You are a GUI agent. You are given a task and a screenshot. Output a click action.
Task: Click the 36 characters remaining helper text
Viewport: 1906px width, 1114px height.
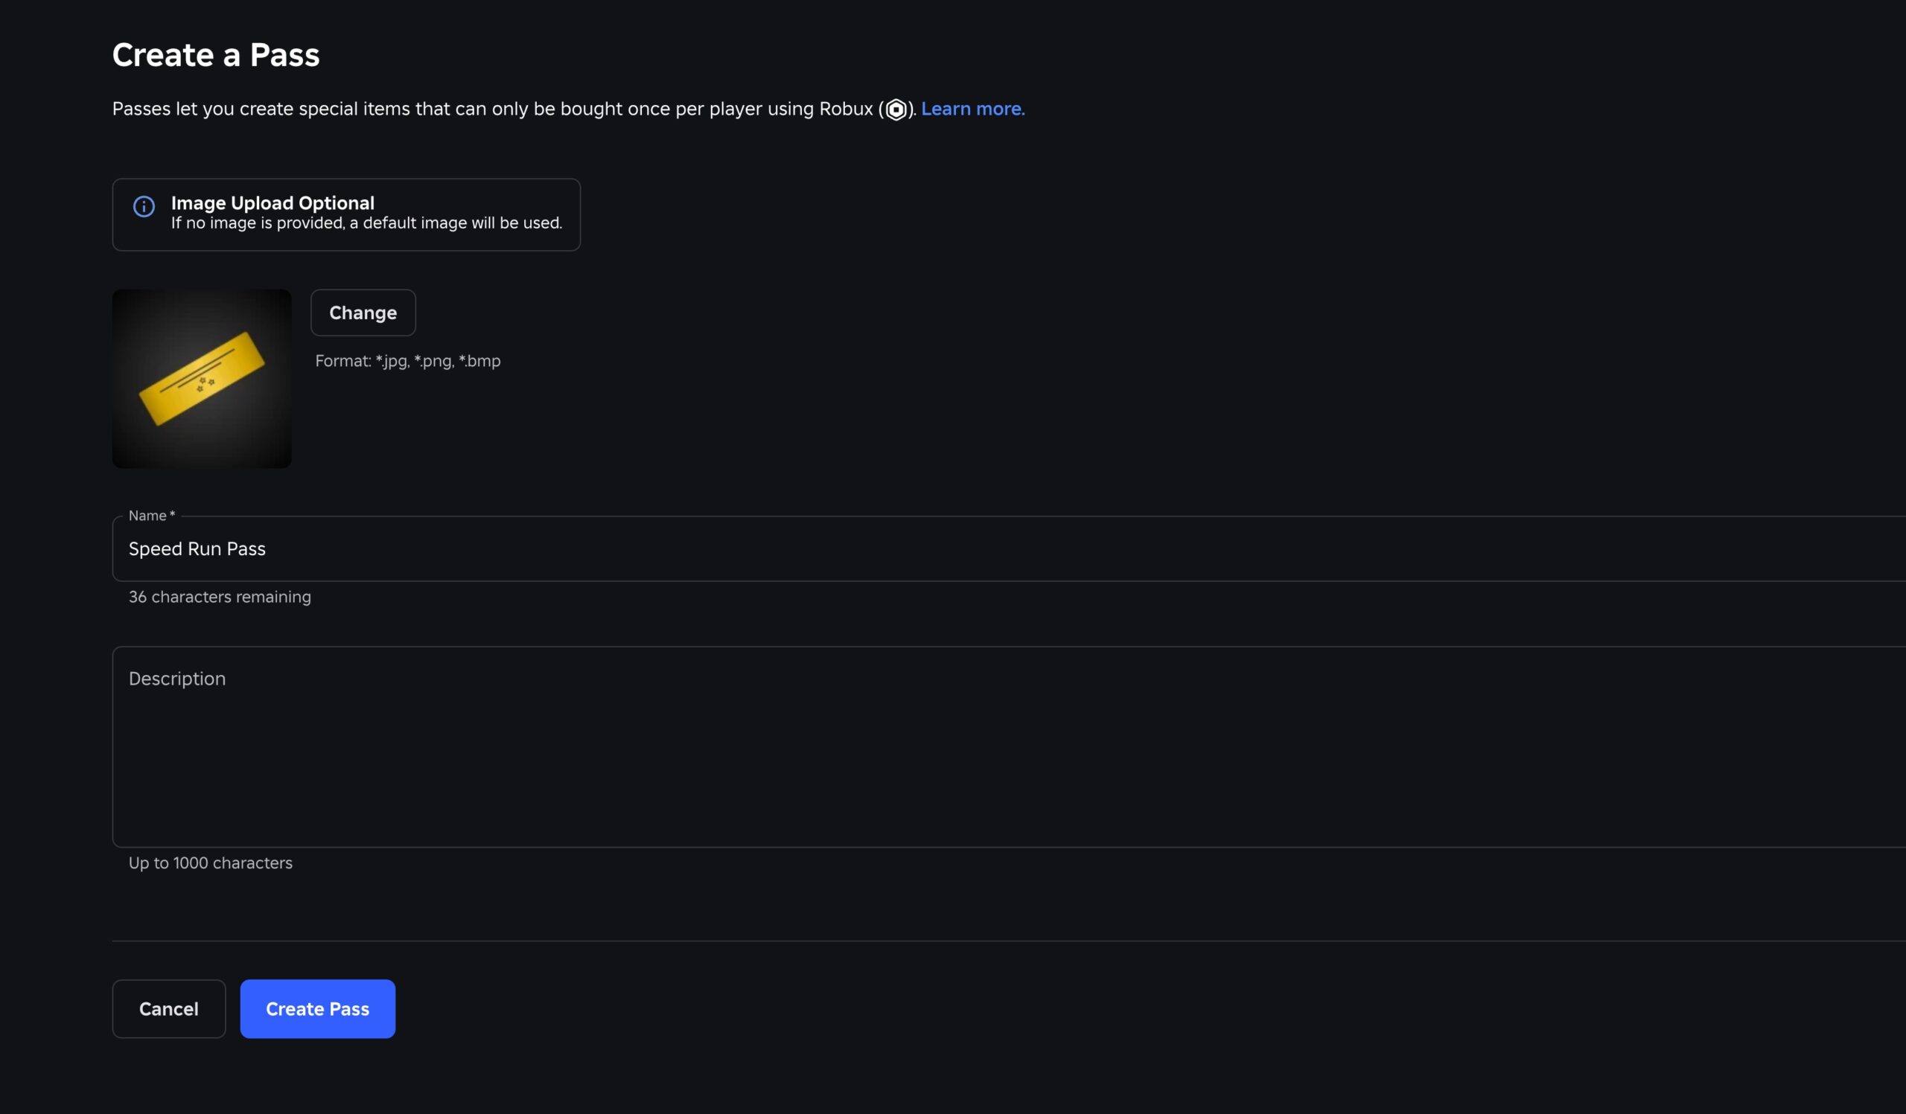220,596
